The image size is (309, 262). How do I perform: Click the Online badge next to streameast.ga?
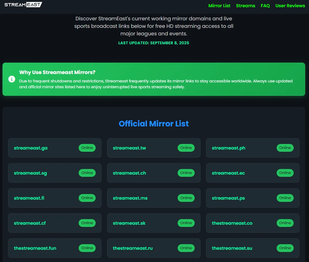tap(87, 148)
